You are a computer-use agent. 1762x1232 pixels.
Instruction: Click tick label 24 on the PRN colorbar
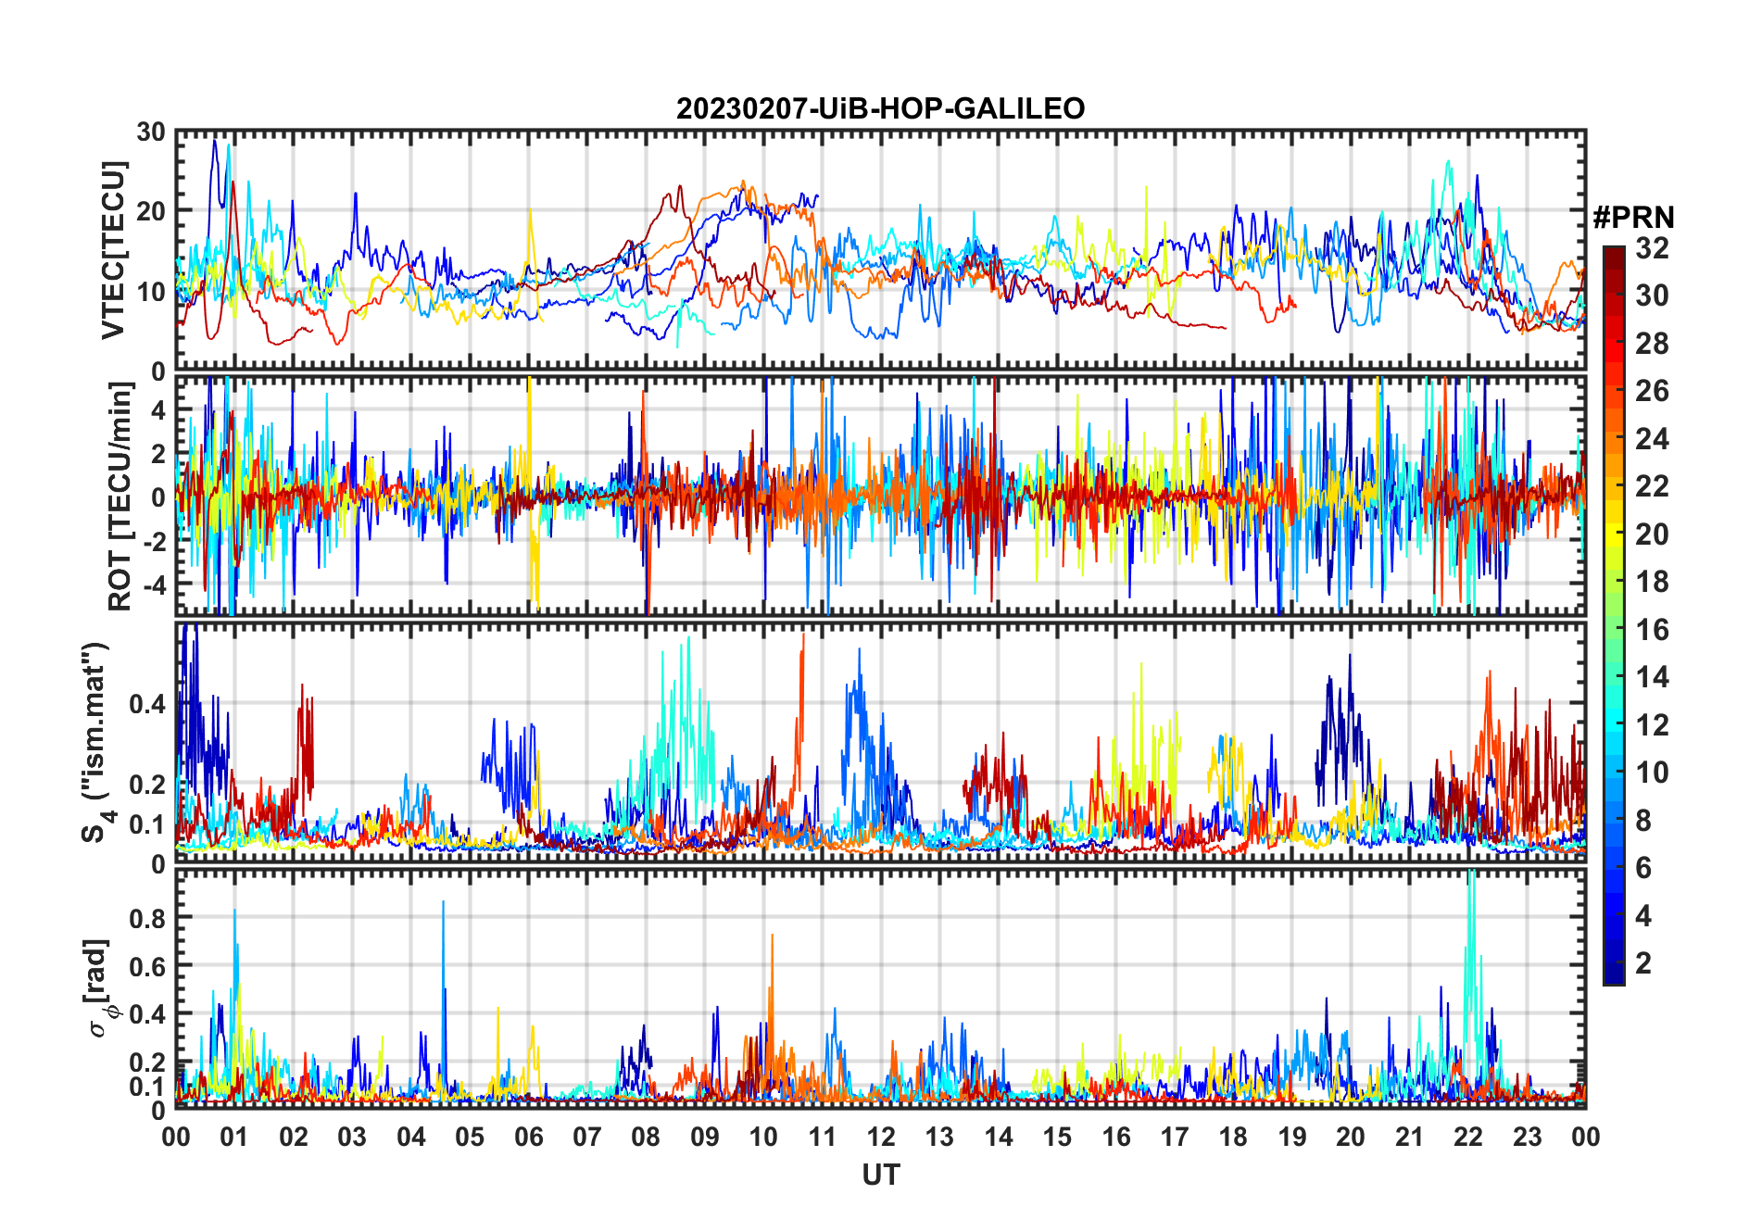(x=1652, y=438)
